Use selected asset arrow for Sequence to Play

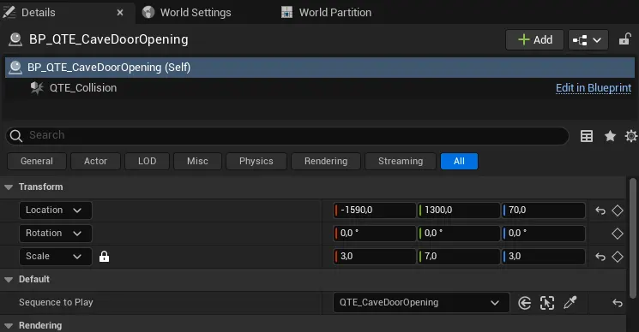point(524,303)
